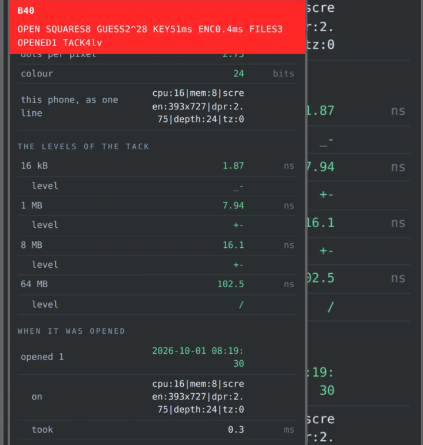Click the level slash symbol under 64 MB
This screenshot has width=423, height=445.
click(241, 304)
